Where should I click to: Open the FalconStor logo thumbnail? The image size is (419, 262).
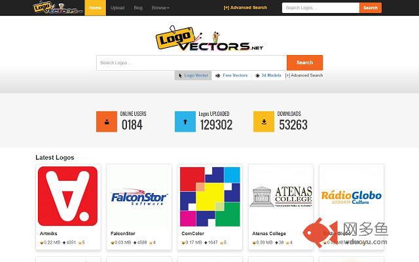(139, 196)
